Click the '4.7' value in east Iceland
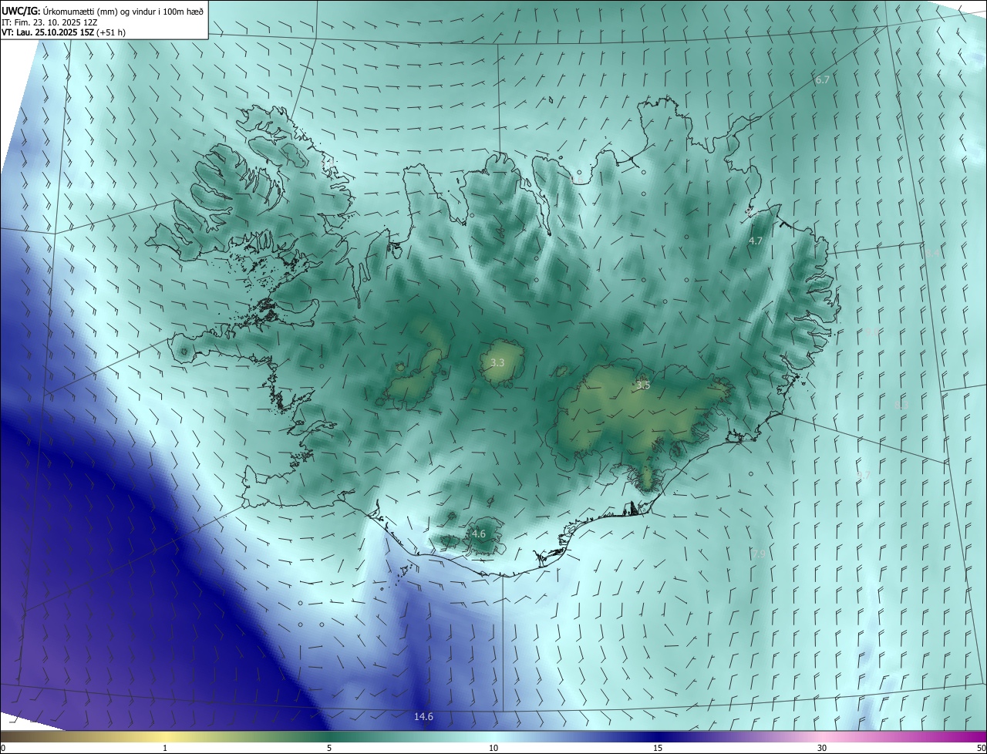Image resolution: width=987 pixels, height=754 pixels. click(x=756, y=241)
